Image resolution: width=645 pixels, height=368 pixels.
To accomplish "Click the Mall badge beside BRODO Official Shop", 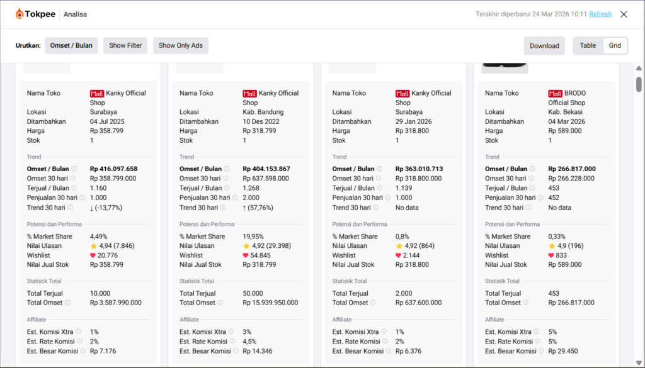I will [x=555, y=93].
